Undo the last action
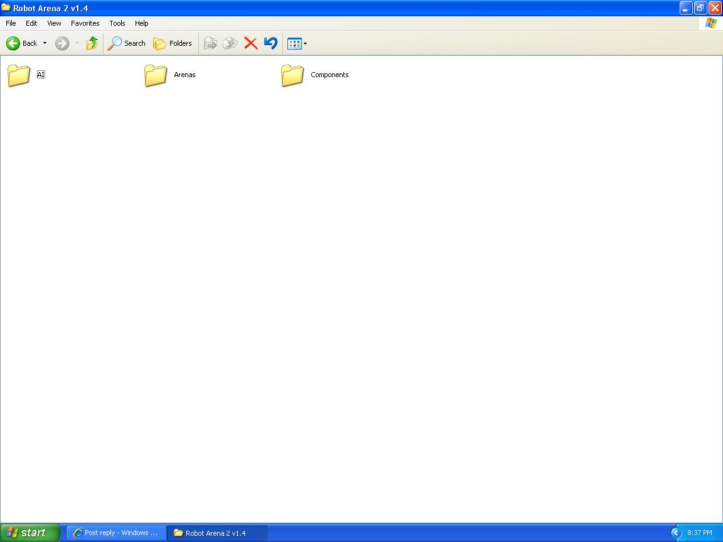The image size is (723, 542). click(x=270, y=43)
